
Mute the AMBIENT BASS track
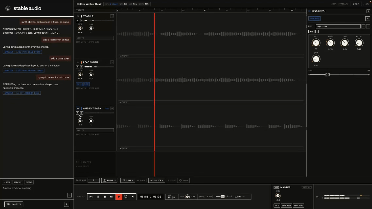point(77,113)
